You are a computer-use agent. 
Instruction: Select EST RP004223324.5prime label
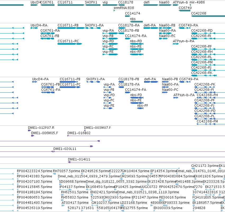point(34,171)
